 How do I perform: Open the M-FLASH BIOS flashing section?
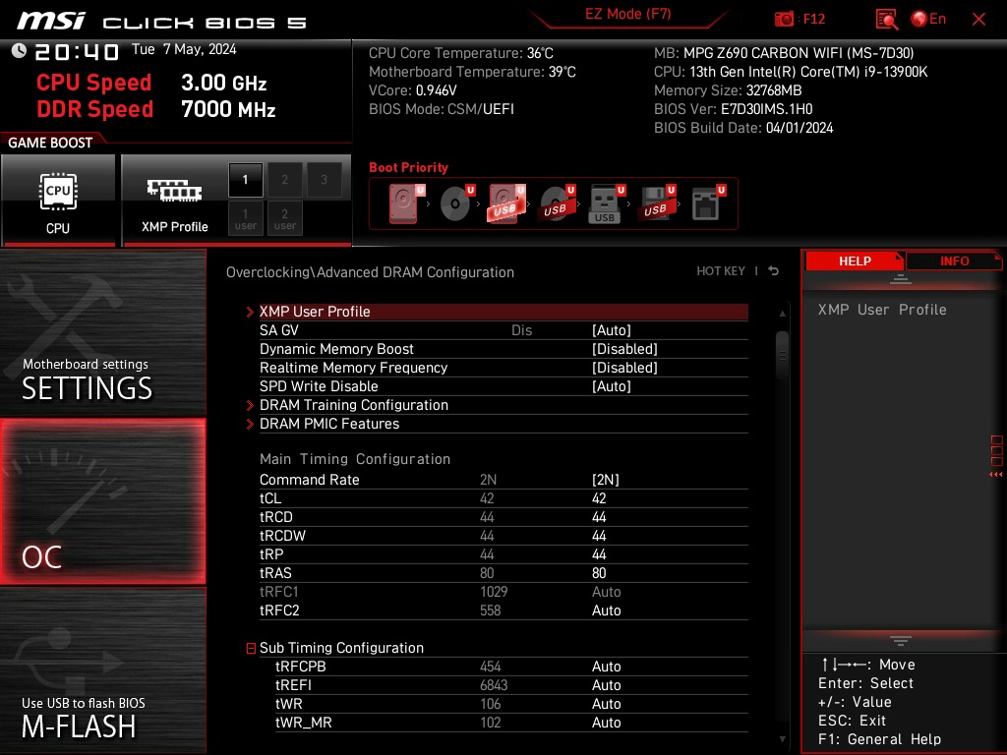pyautogui.click(x=102, y=670)
